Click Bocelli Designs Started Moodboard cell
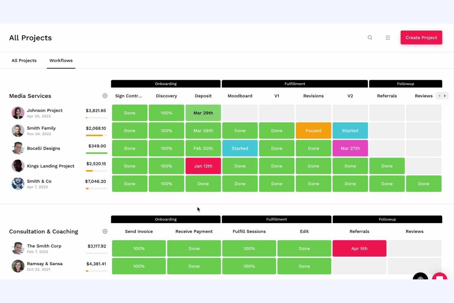This screenshot has height=303, width=454. click(x=240, y=148)
